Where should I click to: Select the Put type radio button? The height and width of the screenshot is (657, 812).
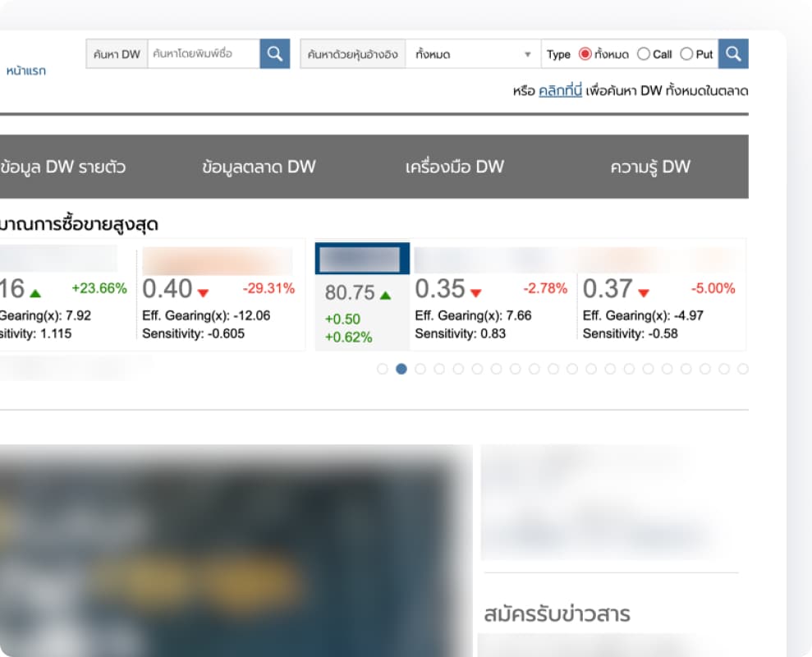[686, 54]
